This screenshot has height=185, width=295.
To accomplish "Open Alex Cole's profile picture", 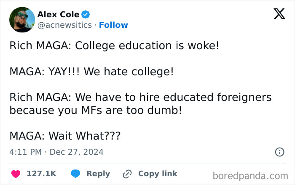I will (x=22, y=20).
